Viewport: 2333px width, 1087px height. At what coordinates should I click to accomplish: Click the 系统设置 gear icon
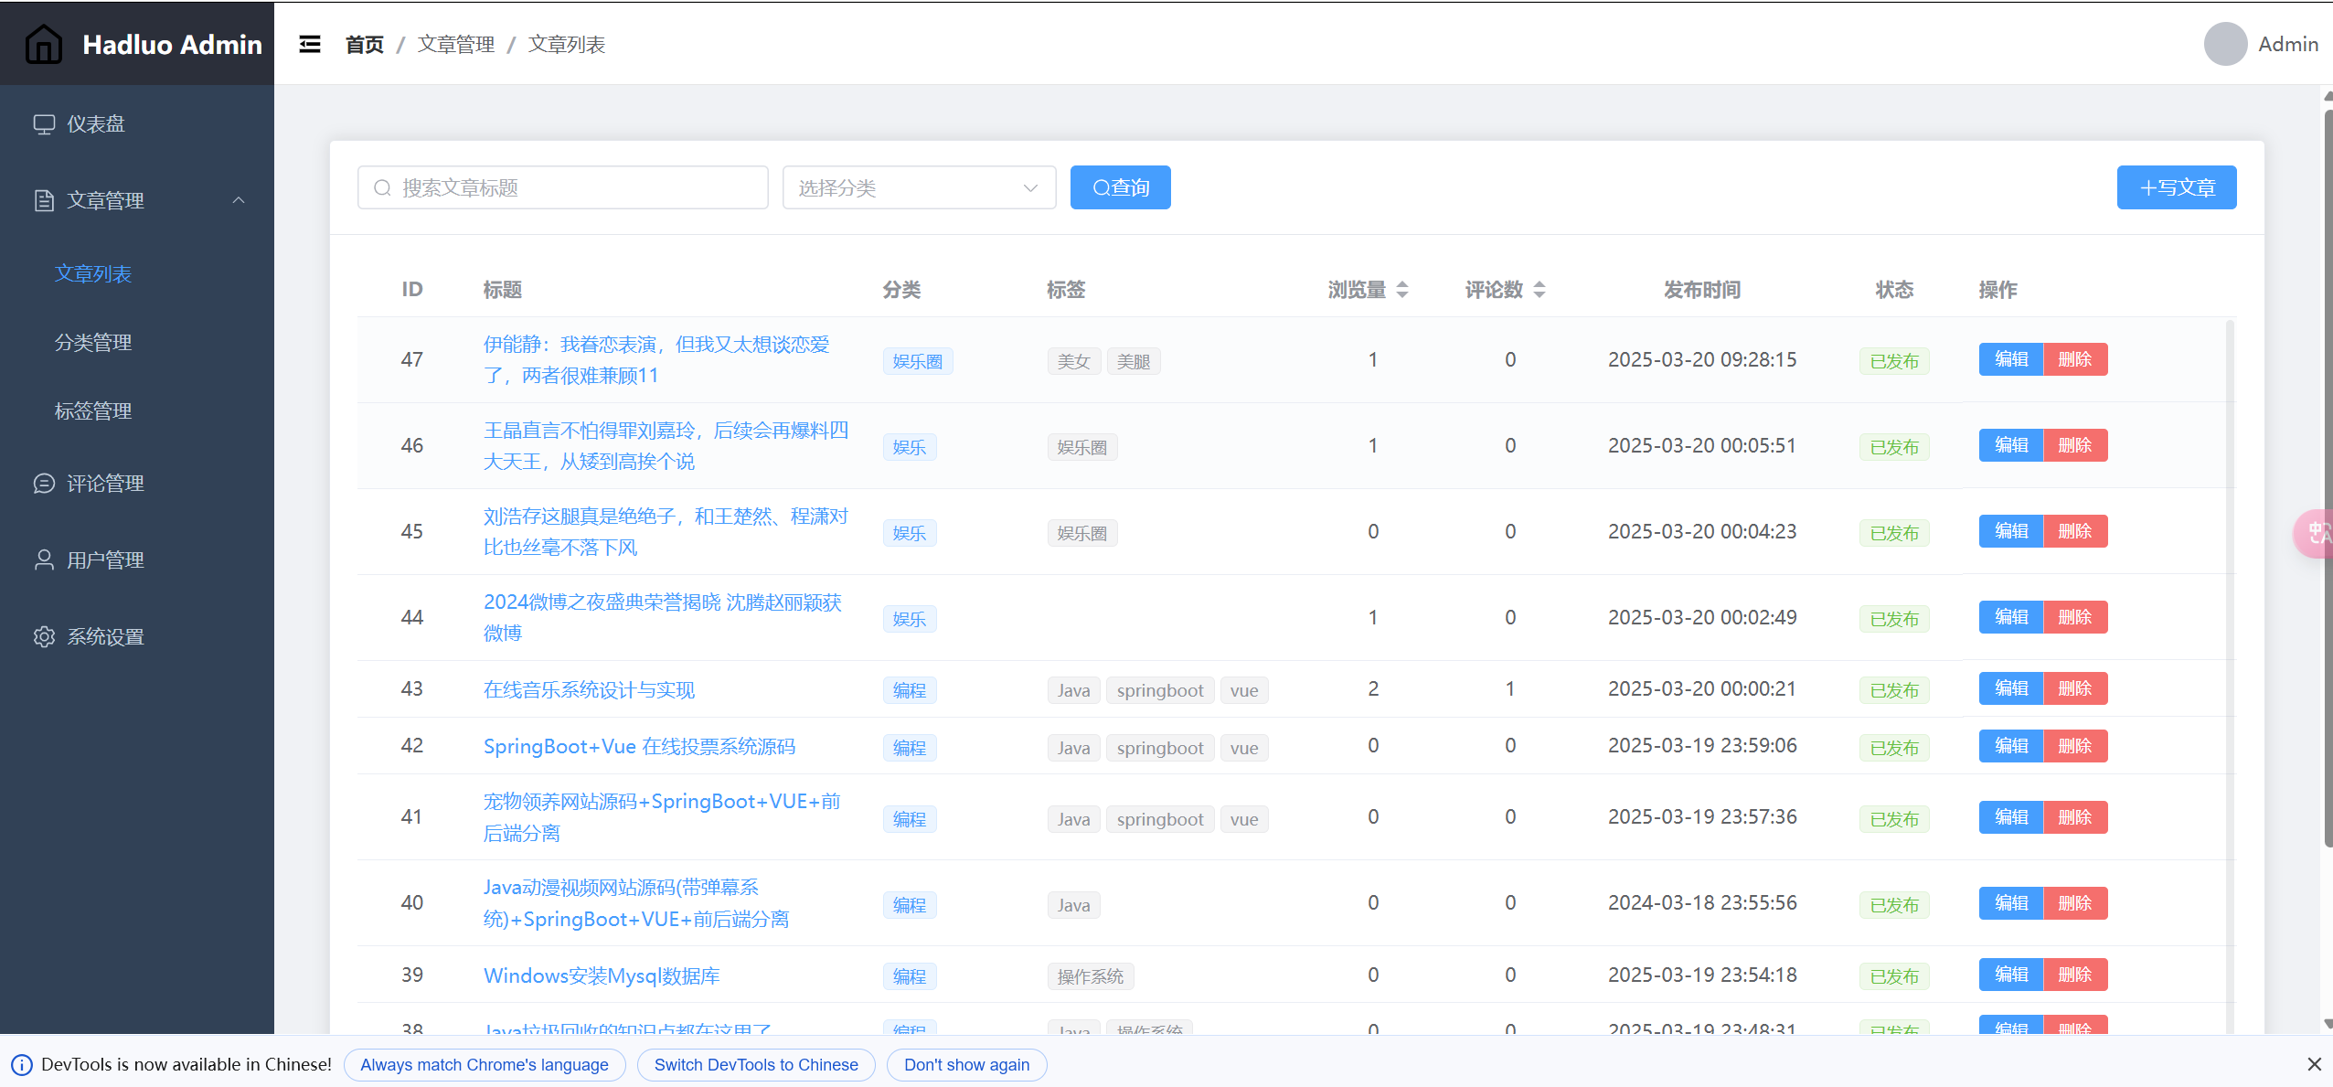pyautogui.click(x=43, y=637)
